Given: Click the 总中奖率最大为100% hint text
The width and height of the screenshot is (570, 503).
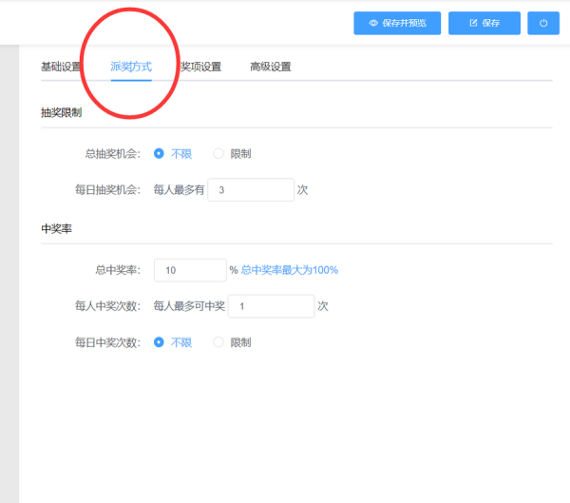Looking at the screenshot, I should [290, 270].
